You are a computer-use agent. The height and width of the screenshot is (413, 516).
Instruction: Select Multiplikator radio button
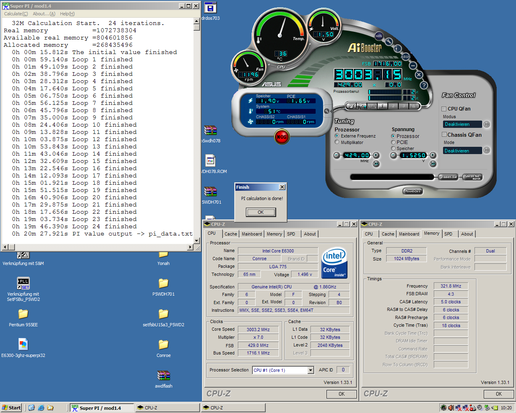tap(337, 142)
